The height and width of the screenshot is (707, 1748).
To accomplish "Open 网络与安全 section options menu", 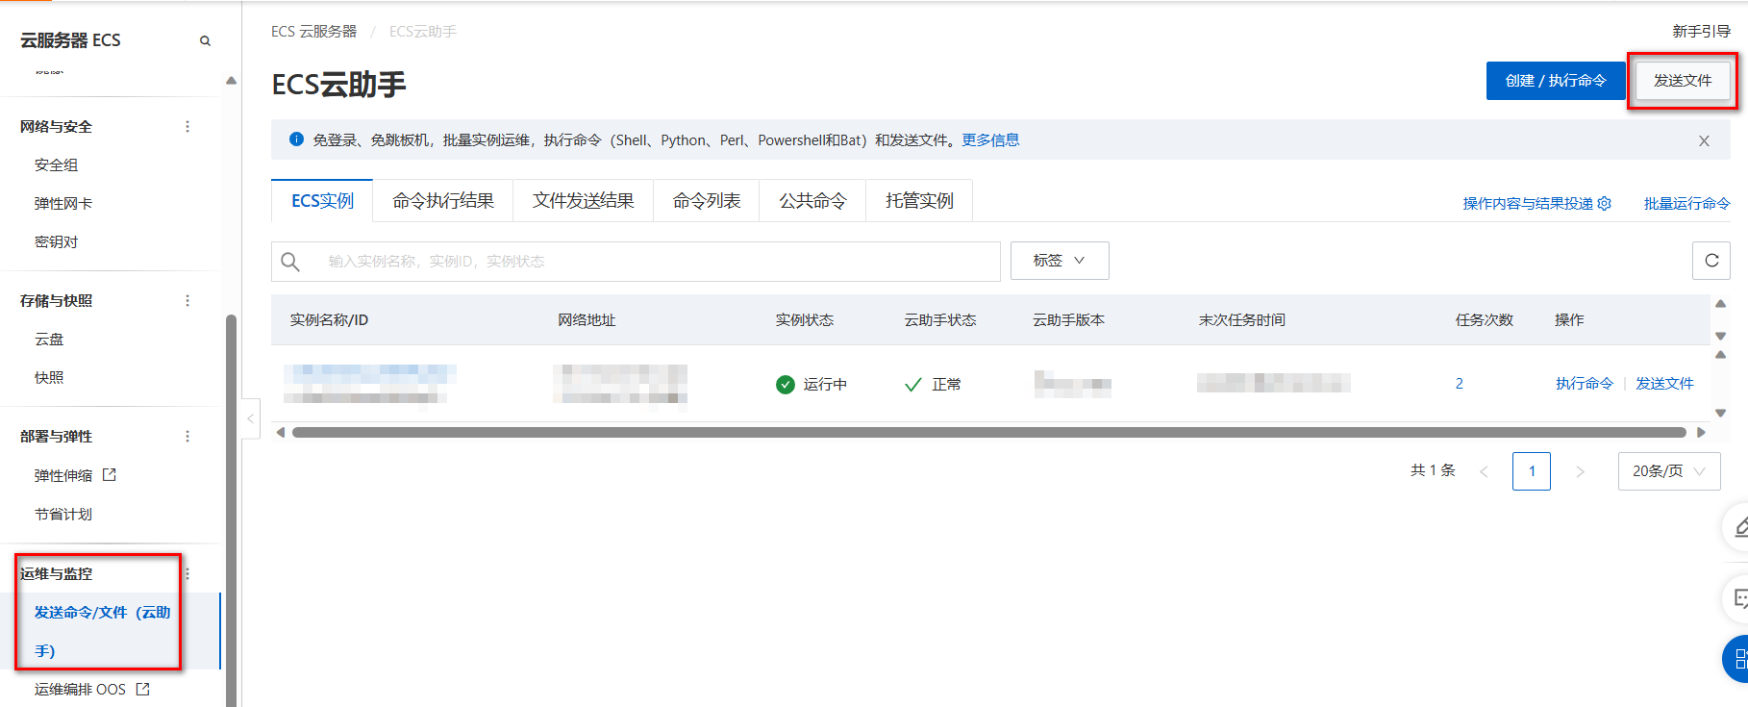I will click(187, 126).
